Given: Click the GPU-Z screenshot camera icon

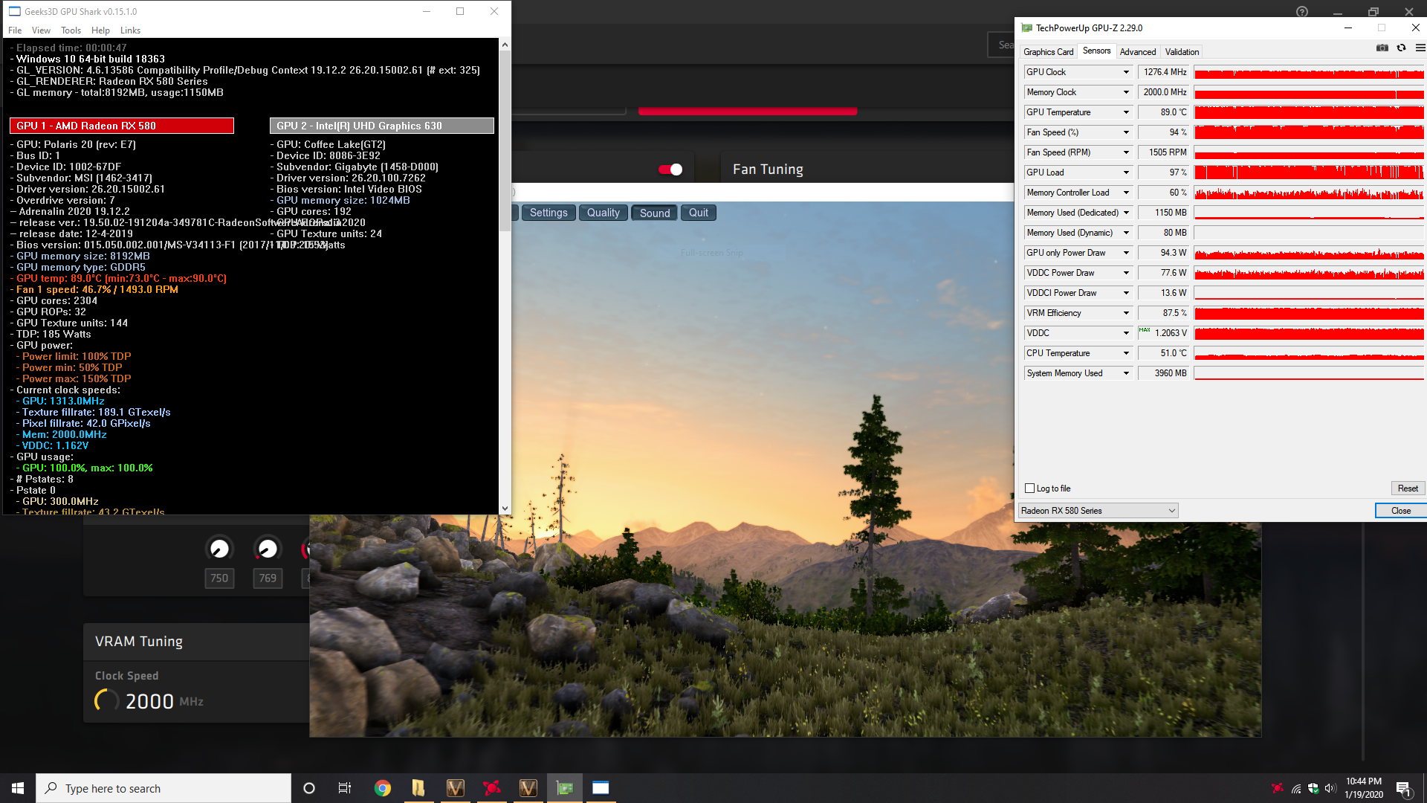Looking at the screenshot, I should pyautogui.click(x=1382, y=48).
